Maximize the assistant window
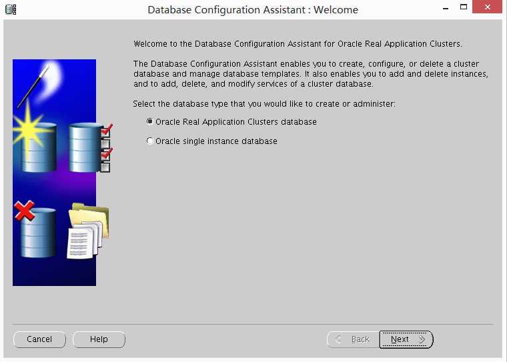This screenshot has height=362, width=507. (x=464, y=7)
